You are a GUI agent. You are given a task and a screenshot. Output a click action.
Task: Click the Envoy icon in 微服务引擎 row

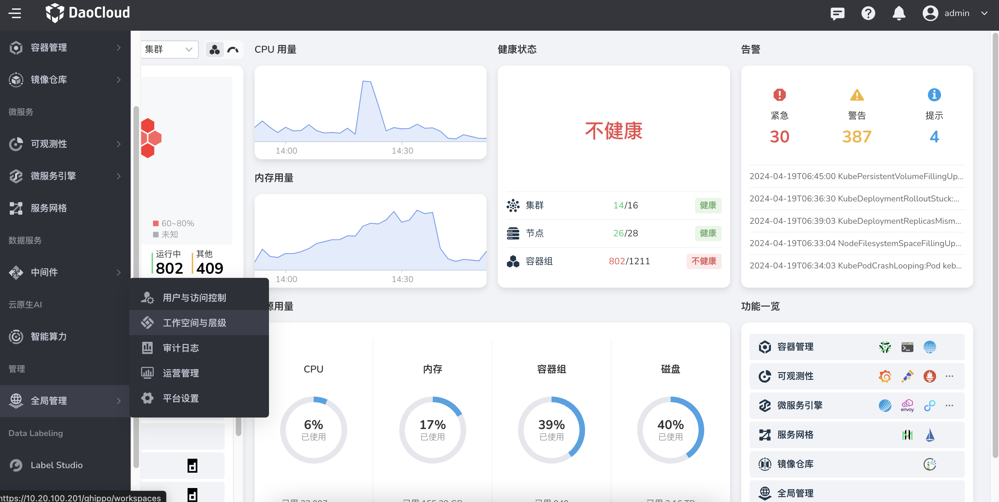pos(907,406)
